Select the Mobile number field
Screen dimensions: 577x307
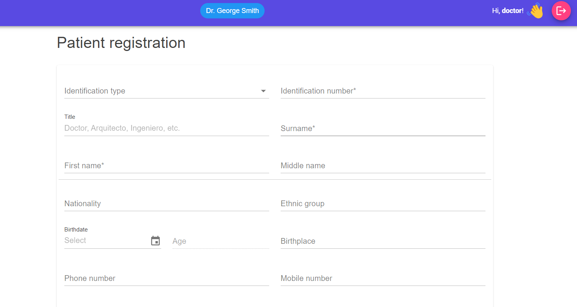pyautogui.click(x=383, y=278)
